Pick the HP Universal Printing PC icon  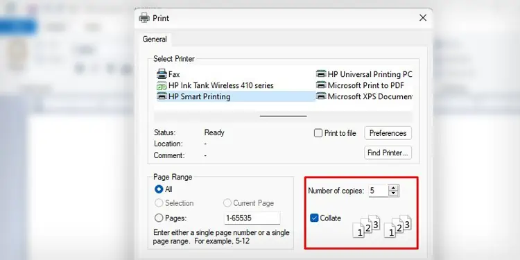click(321, 74)
